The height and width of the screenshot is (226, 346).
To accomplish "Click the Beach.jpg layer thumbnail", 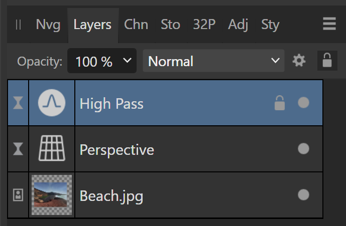I will 52,195.
